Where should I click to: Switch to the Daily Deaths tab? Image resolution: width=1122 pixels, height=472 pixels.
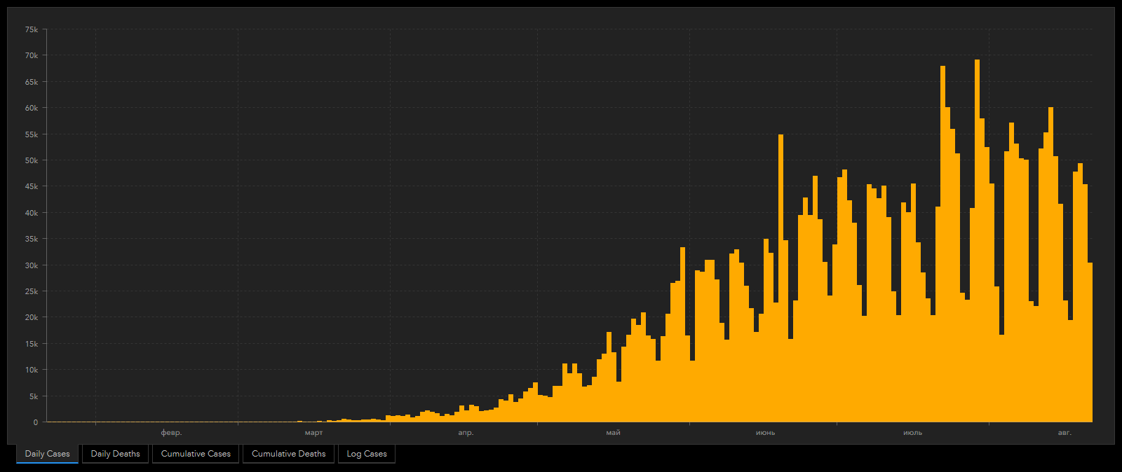pos(115,454)
